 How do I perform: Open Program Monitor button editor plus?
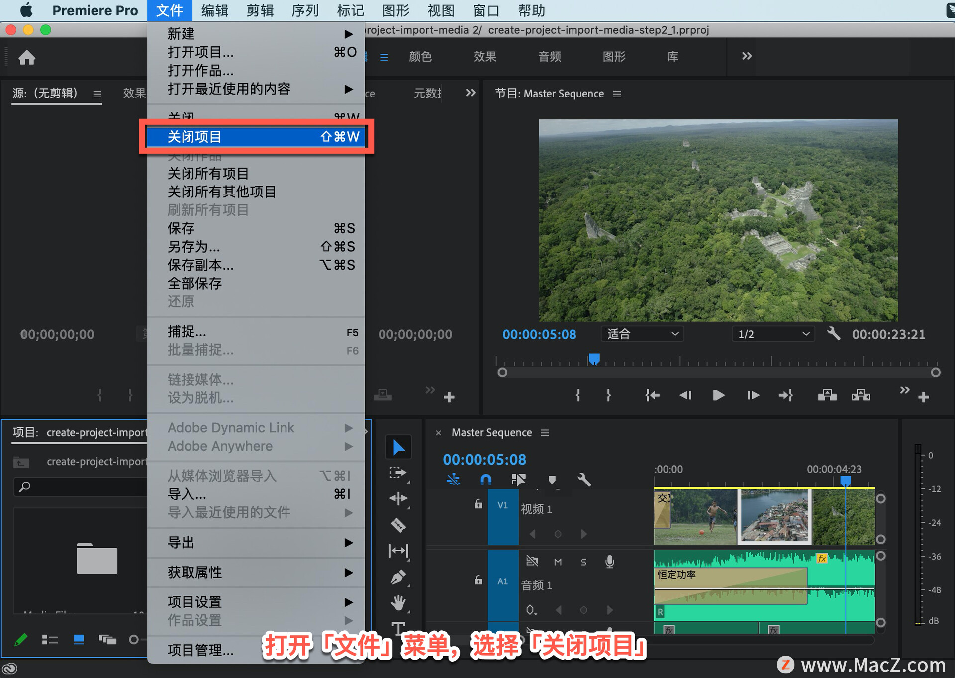point(924,397)
